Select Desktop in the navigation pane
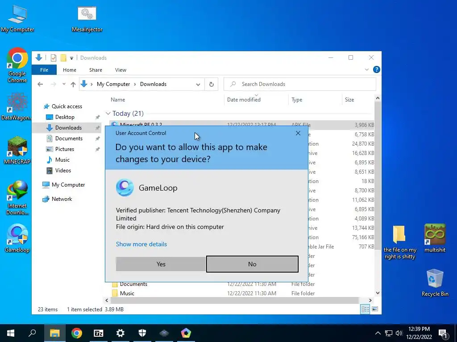This screenshot has width=457, height=342. [x=65, y=117]
